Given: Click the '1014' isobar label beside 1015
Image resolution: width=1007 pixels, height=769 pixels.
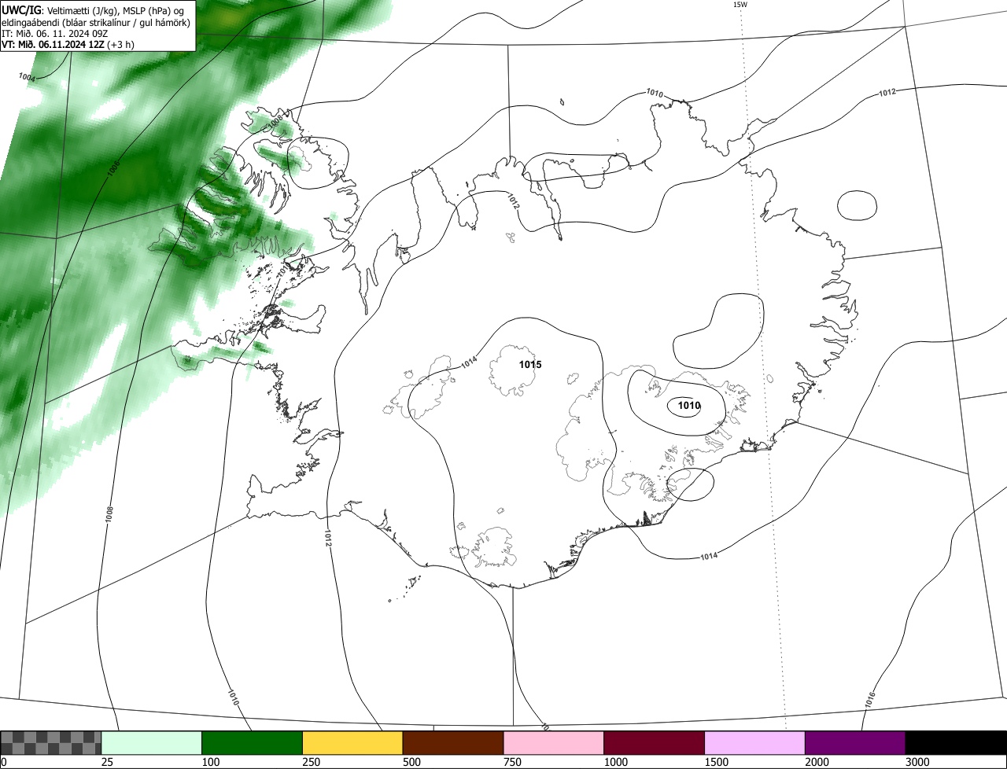Looking at the screenshot, I should 470,362.
